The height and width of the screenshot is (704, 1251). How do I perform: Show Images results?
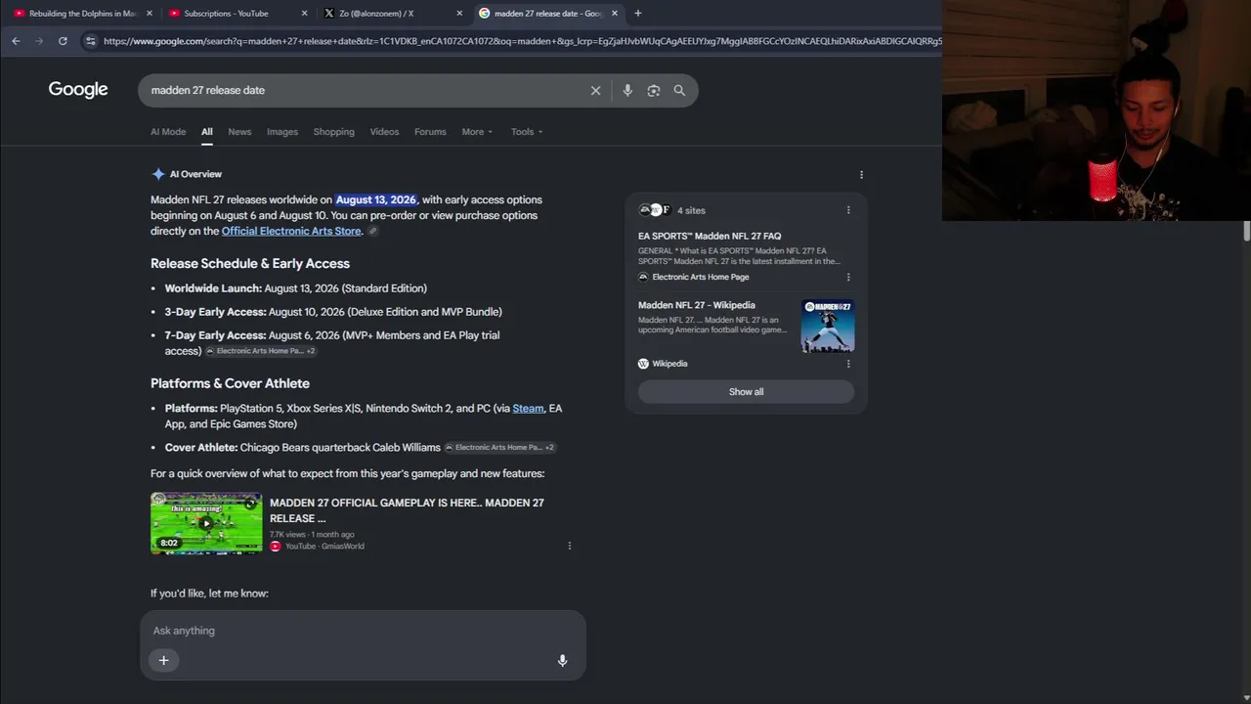tap(282, 132)
